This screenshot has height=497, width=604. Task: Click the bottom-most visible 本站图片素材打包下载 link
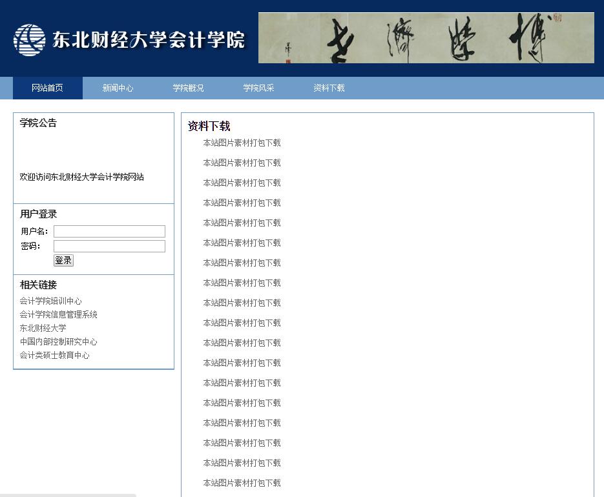242,483
